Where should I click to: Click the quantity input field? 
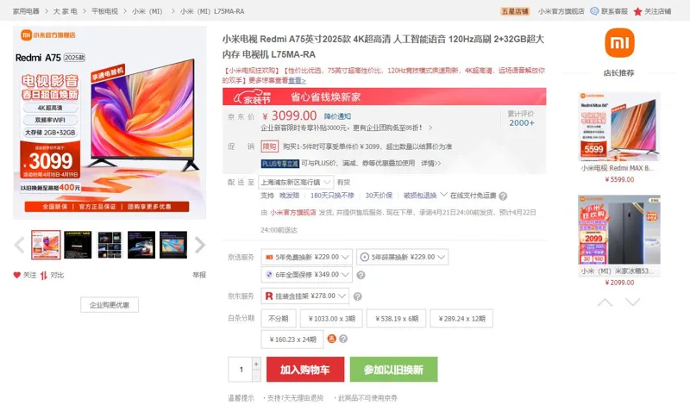point(241,370)
